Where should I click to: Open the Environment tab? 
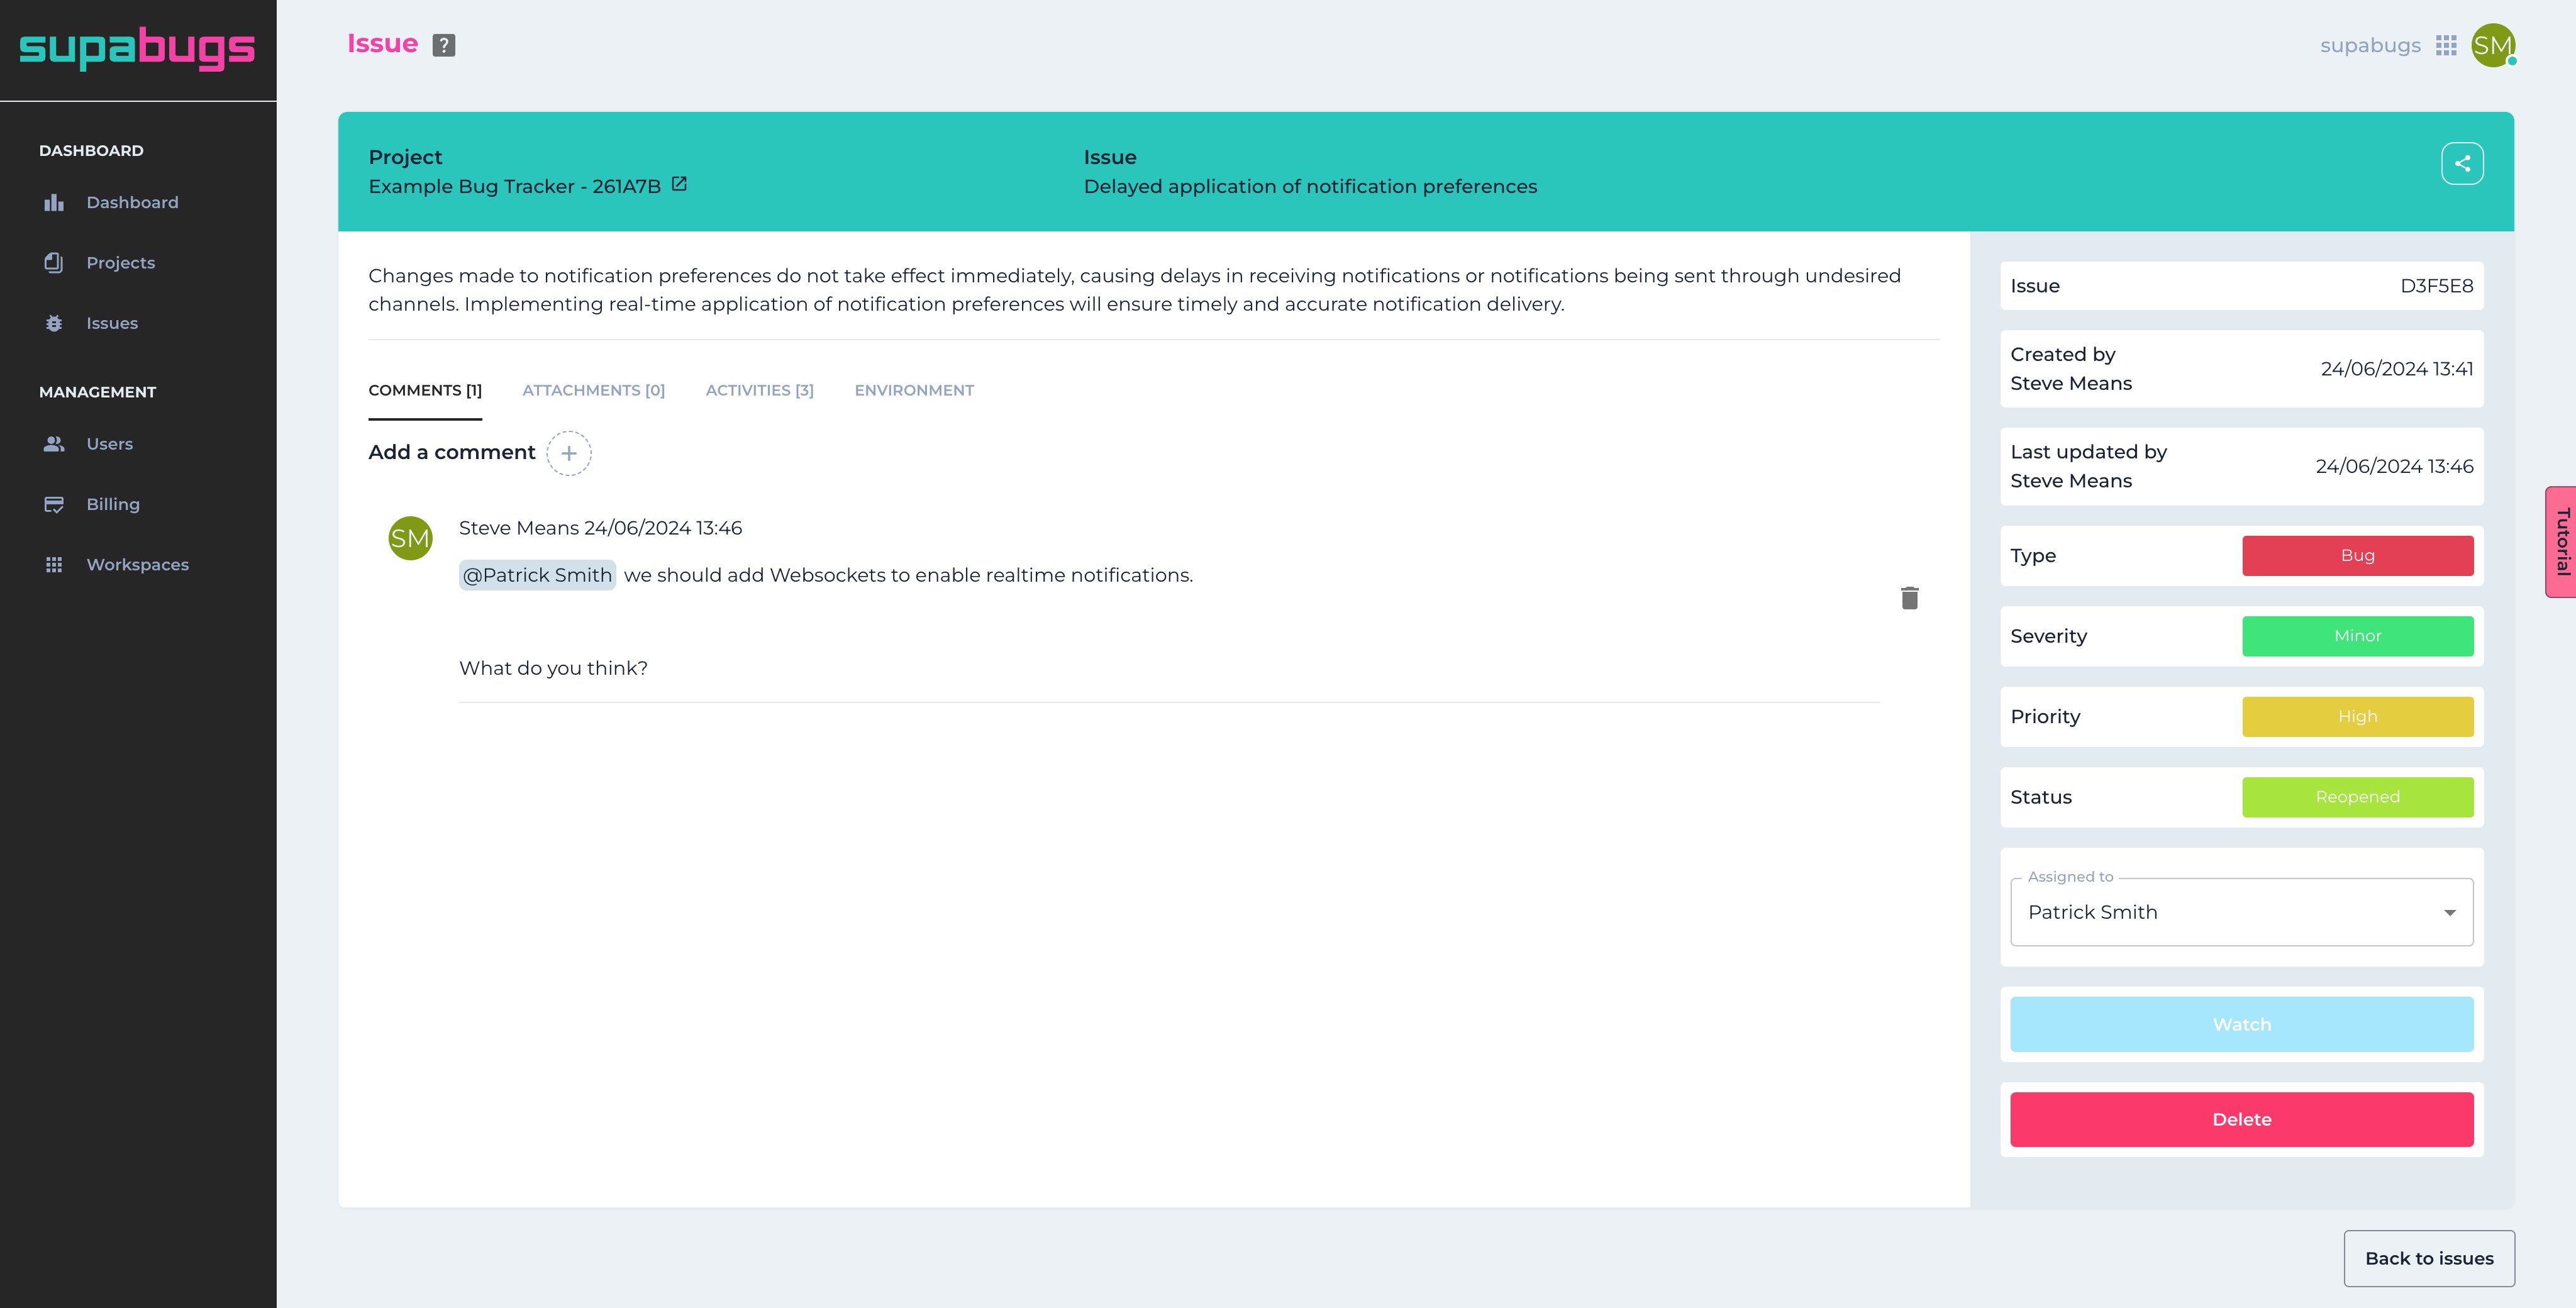click(914, 391)
